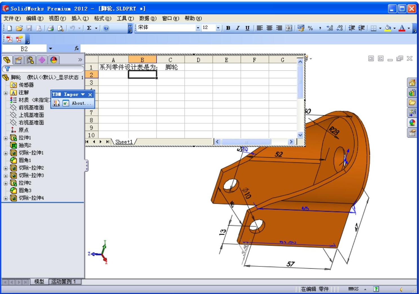Click the AutoSum sigma icon
This screenshot has height=294, width=419.
coord(89,28)
